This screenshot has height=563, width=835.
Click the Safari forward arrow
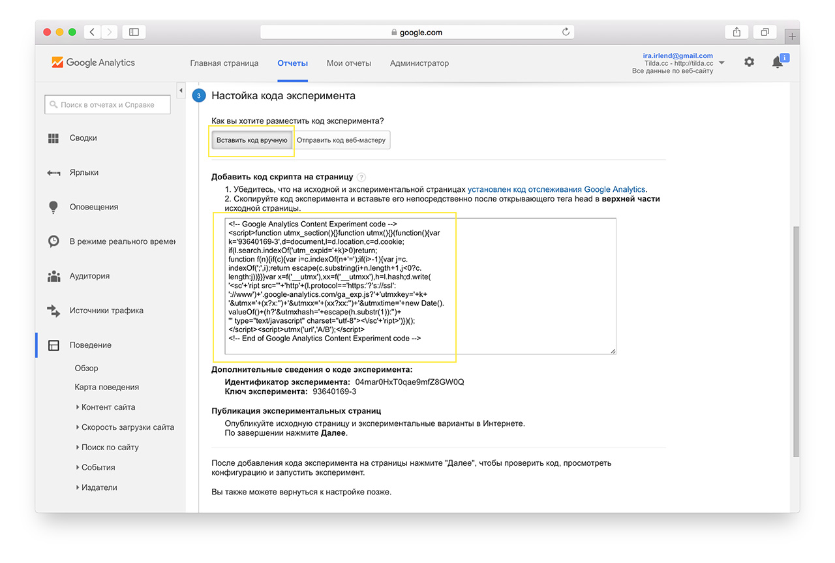(109, 31)
